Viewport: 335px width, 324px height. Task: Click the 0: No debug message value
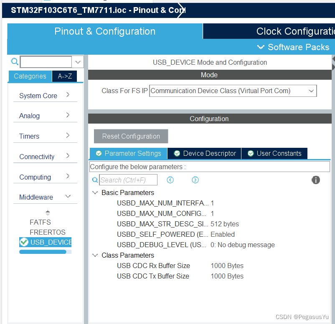(x=243, y=245)
